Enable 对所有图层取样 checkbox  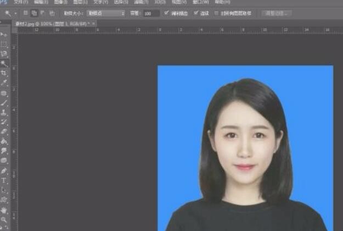point(216,13)
